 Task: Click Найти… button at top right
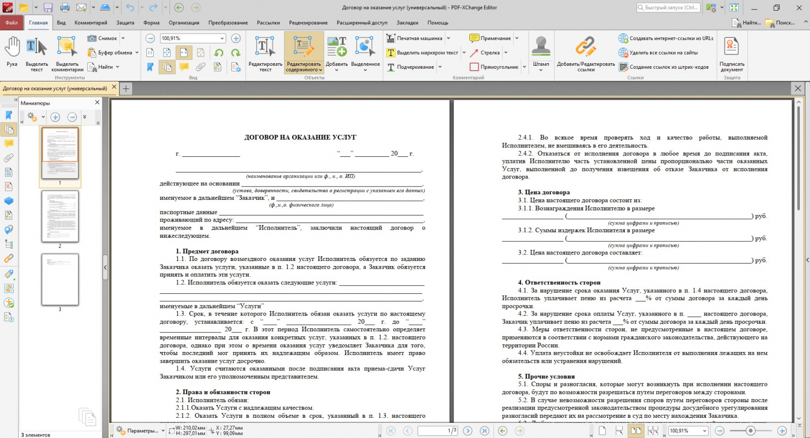[747, 23]
